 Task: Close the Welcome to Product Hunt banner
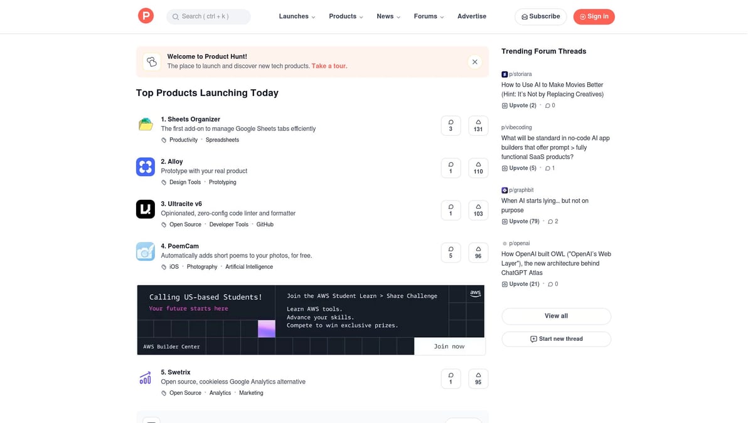pos(475,61)
